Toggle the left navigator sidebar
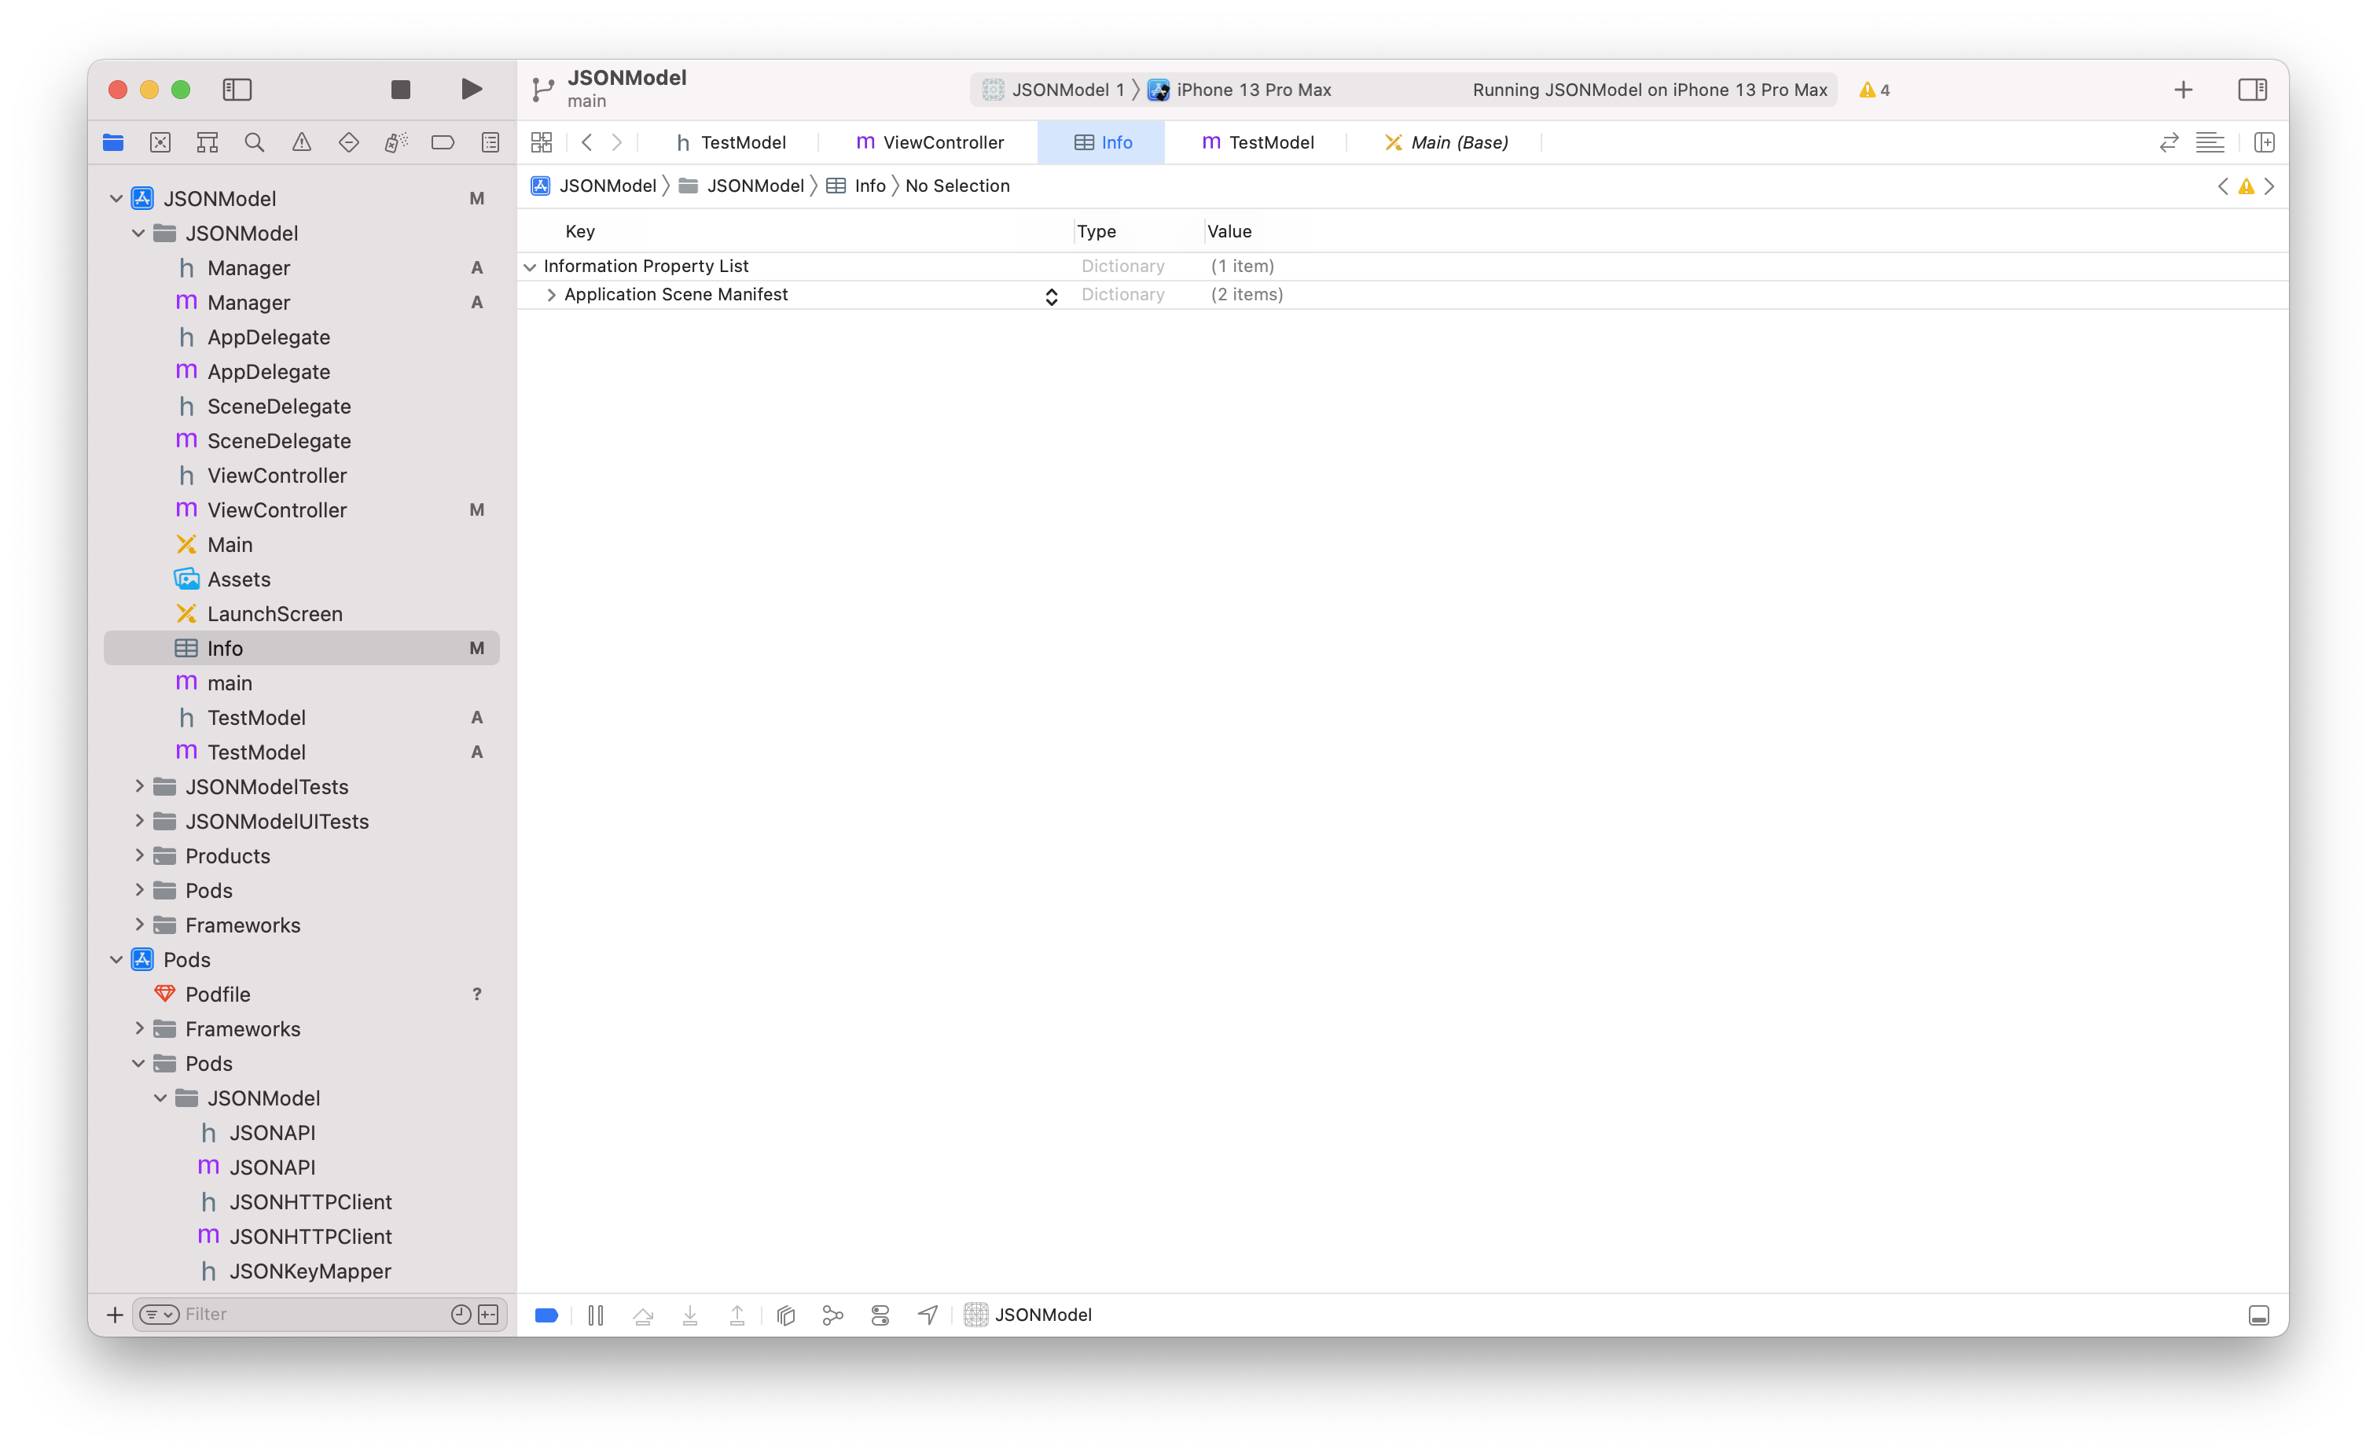Image resolution: width=2377 pixels, height=1453 pixels. 237,90
